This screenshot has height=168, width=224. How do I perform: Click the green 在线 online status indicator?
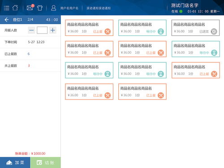click(x=181, y=11)
